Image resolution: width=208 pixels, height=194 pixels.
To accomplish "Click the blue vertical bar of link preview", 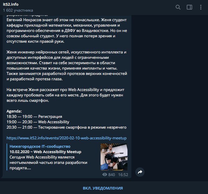I will pyautogui.click(x=7, y=157).
